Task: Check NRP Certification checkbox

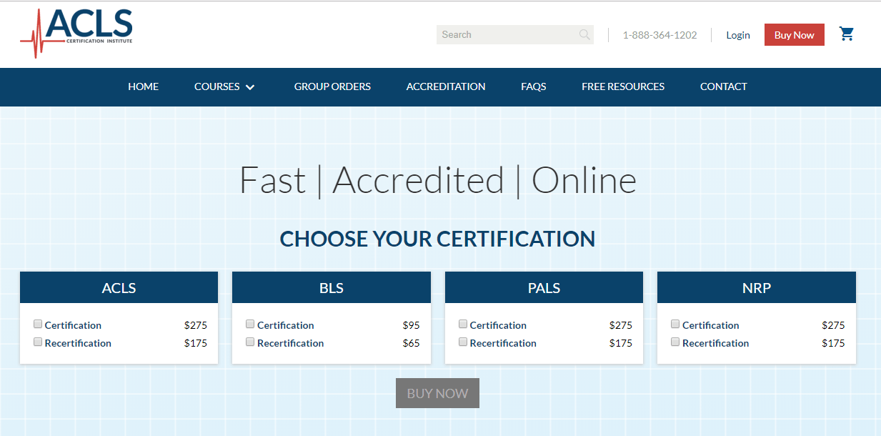Action: click(675, 324)
